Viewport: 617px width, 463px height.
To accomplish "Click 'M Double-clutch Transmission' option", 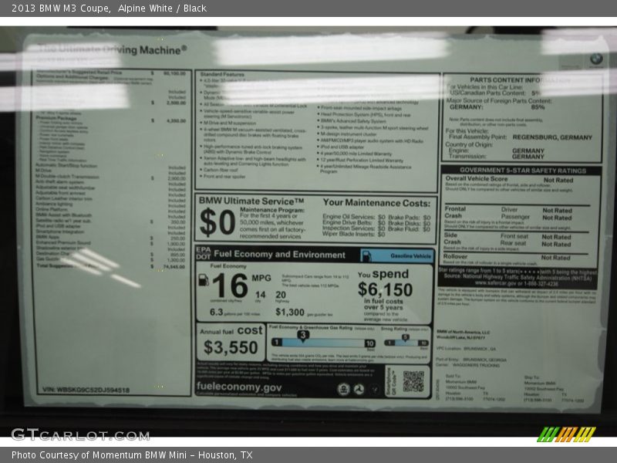I will tap(67, 177).
